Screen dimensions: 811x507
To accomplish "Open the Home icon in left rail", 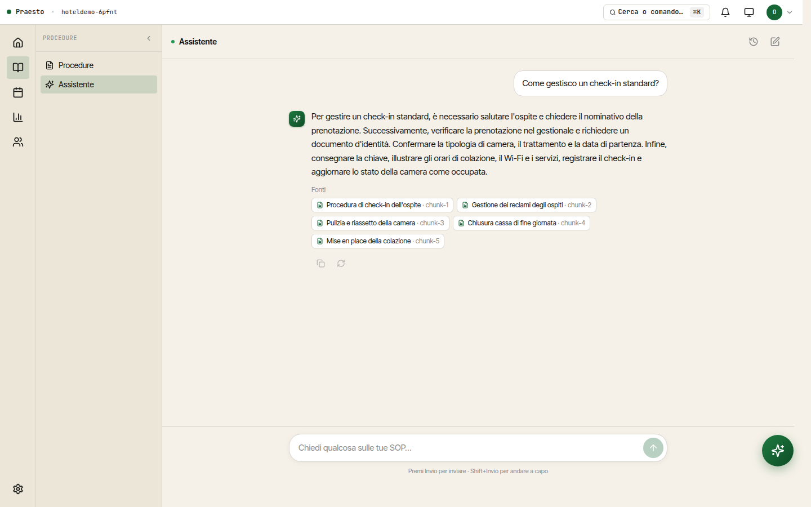I will (18, 43).
